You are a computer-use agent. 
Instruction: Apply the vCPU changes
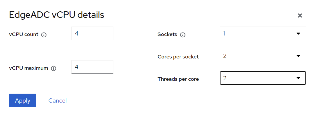(23, 100)
